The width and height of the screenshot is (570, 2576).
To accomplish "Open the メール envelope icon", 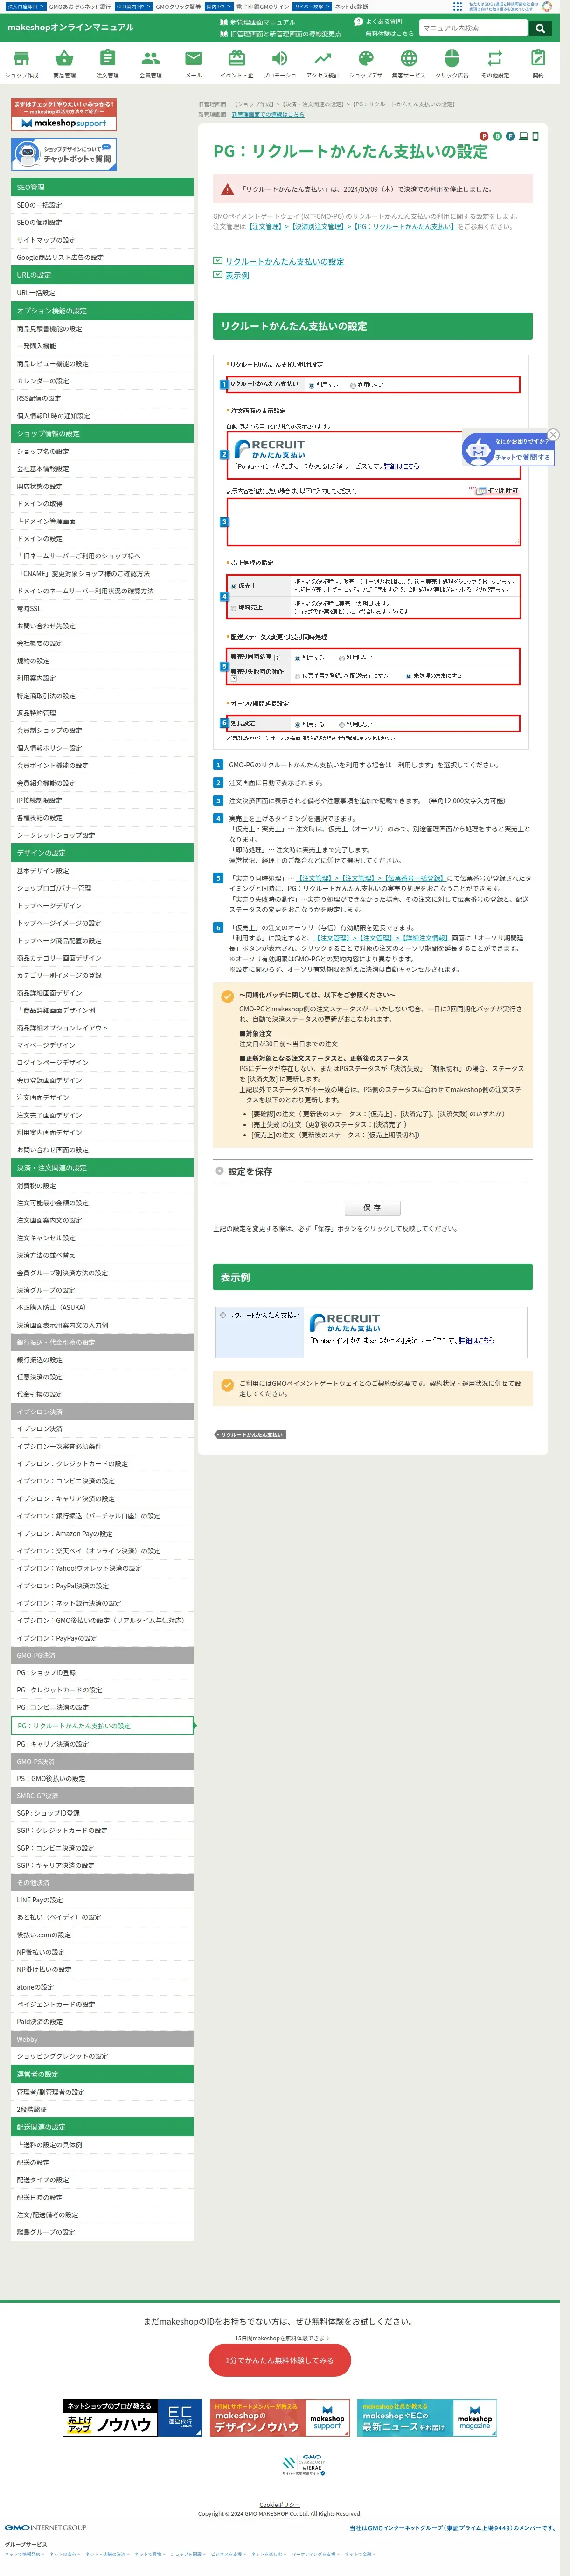I will pyautogui.click(x=193, y=63).
